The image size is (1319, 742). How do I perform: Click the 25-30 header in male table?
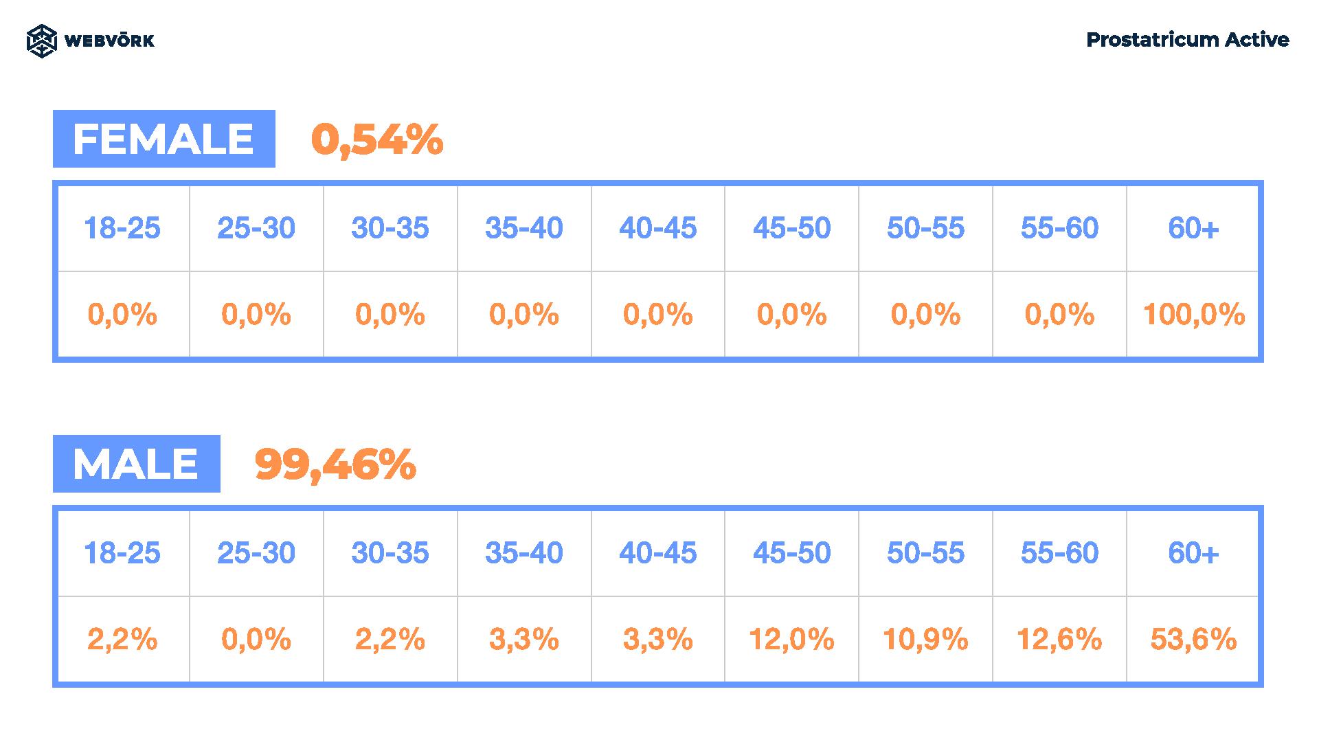click(256, 553)
